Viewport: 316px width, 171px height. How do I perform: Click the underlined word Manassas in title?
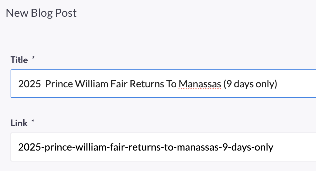pos(200,84)
